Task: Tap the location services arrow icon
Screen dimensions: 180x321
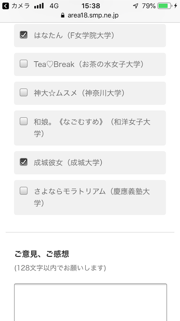Action: pyautogui.click(x=136, y=6)
